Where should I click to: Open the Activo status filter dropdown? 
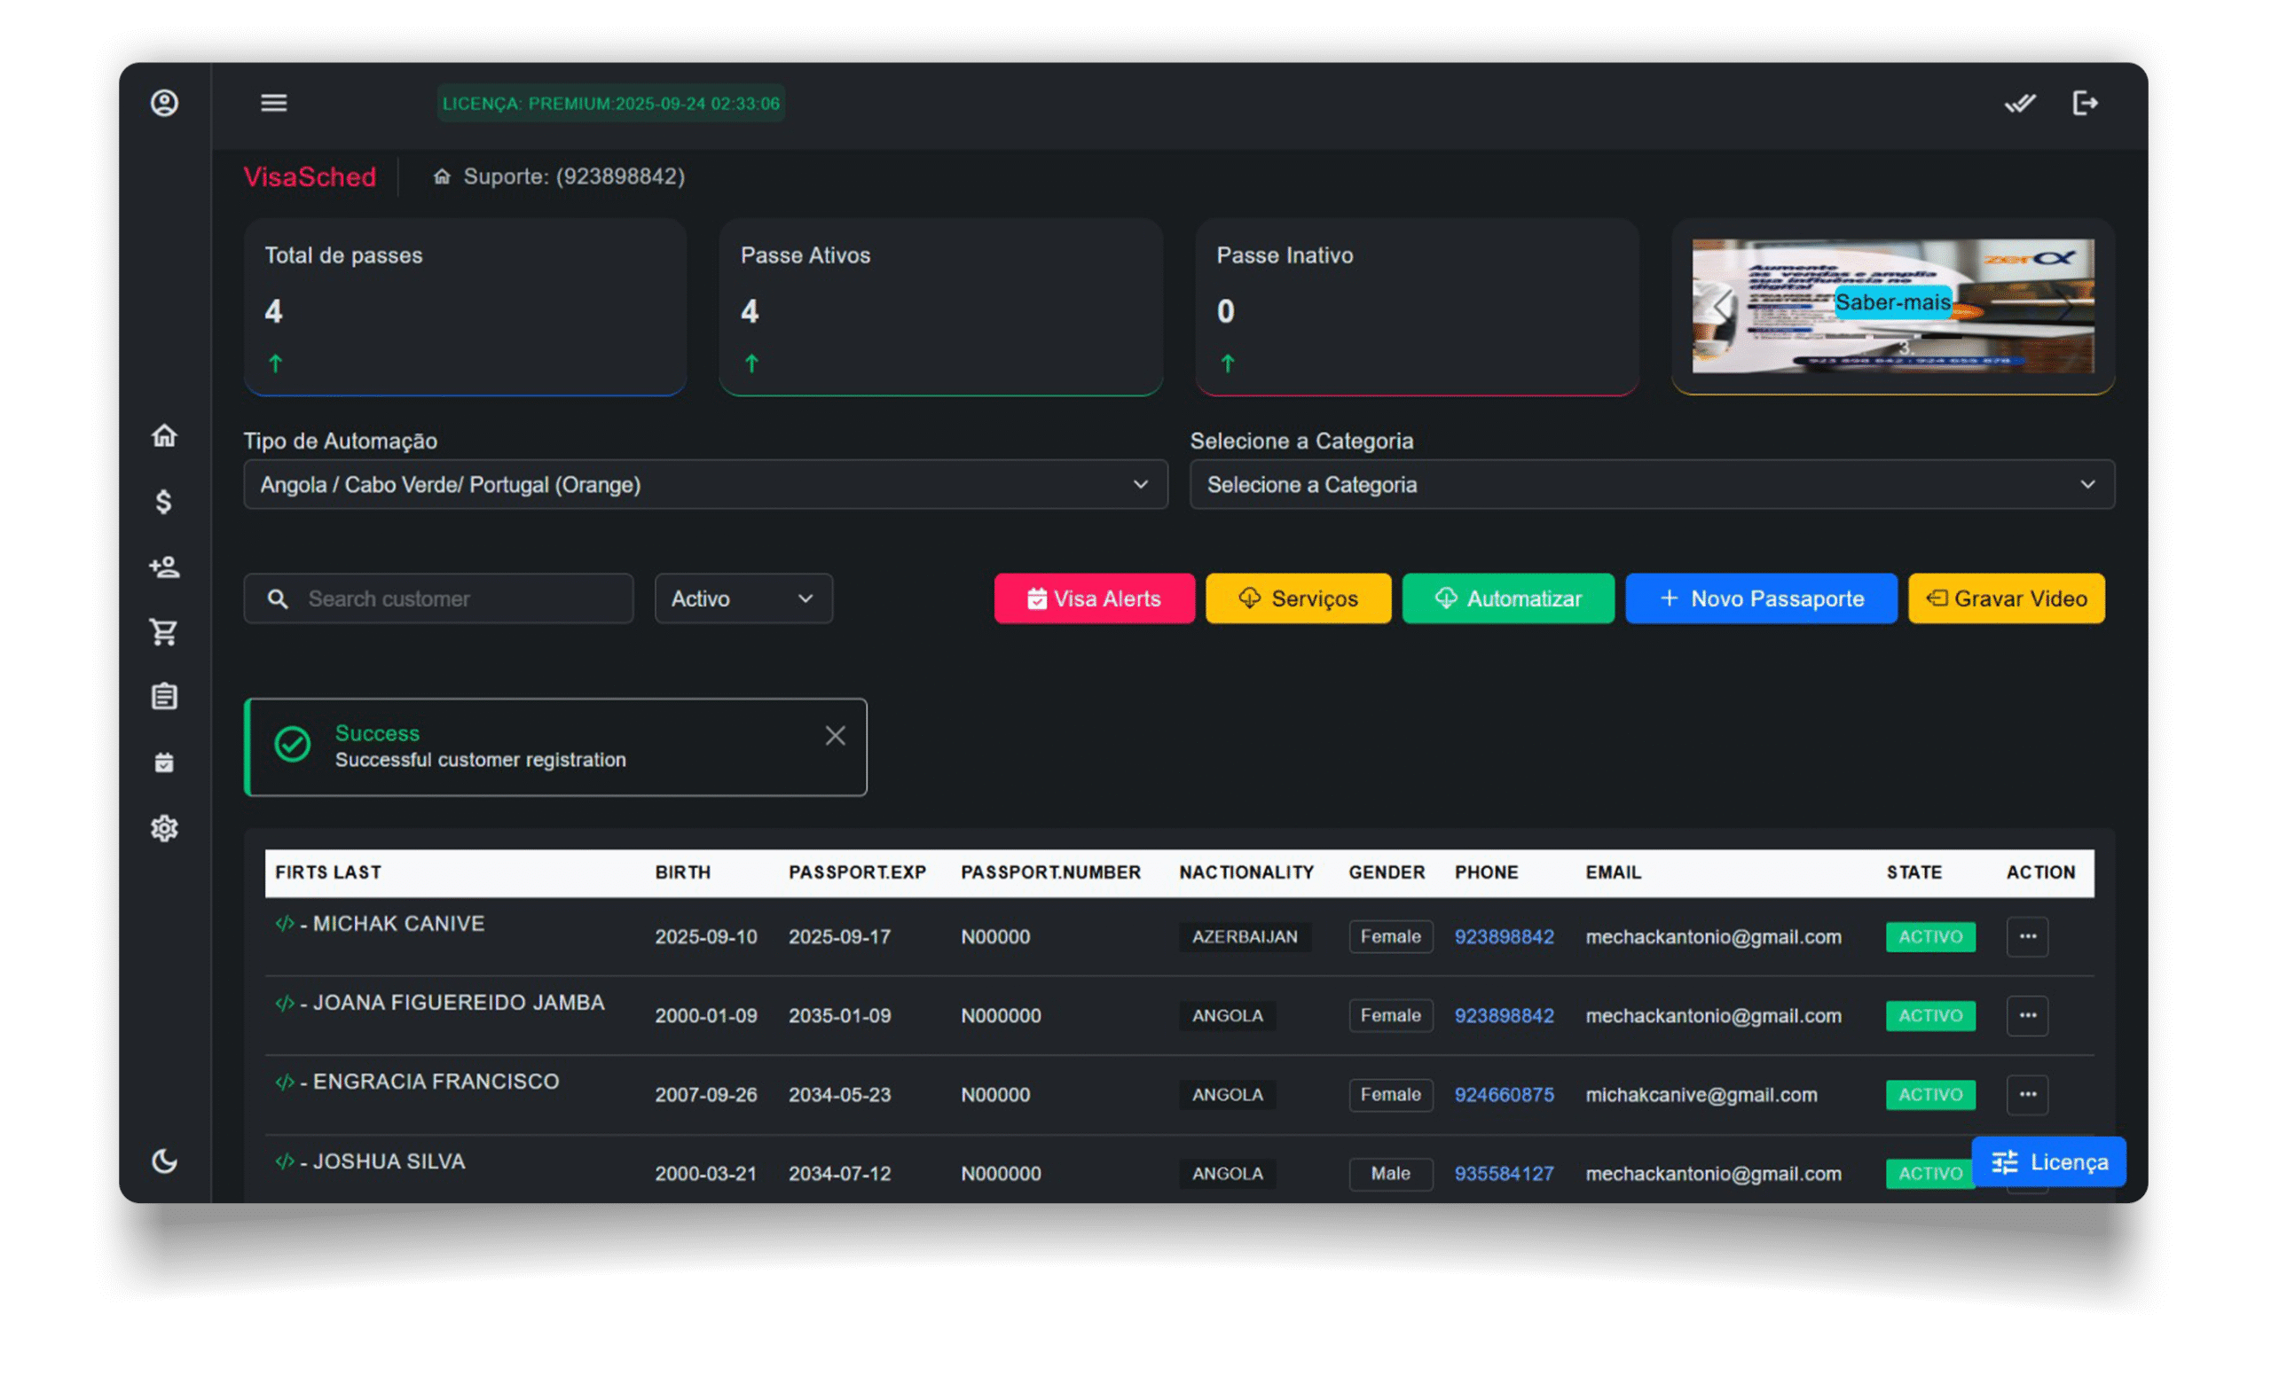tap(743, 599)
